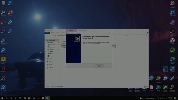Screen dimensions: 178x100
Task: Open the OneNote desktop shortcut
Action: click(x=3, y=32)
